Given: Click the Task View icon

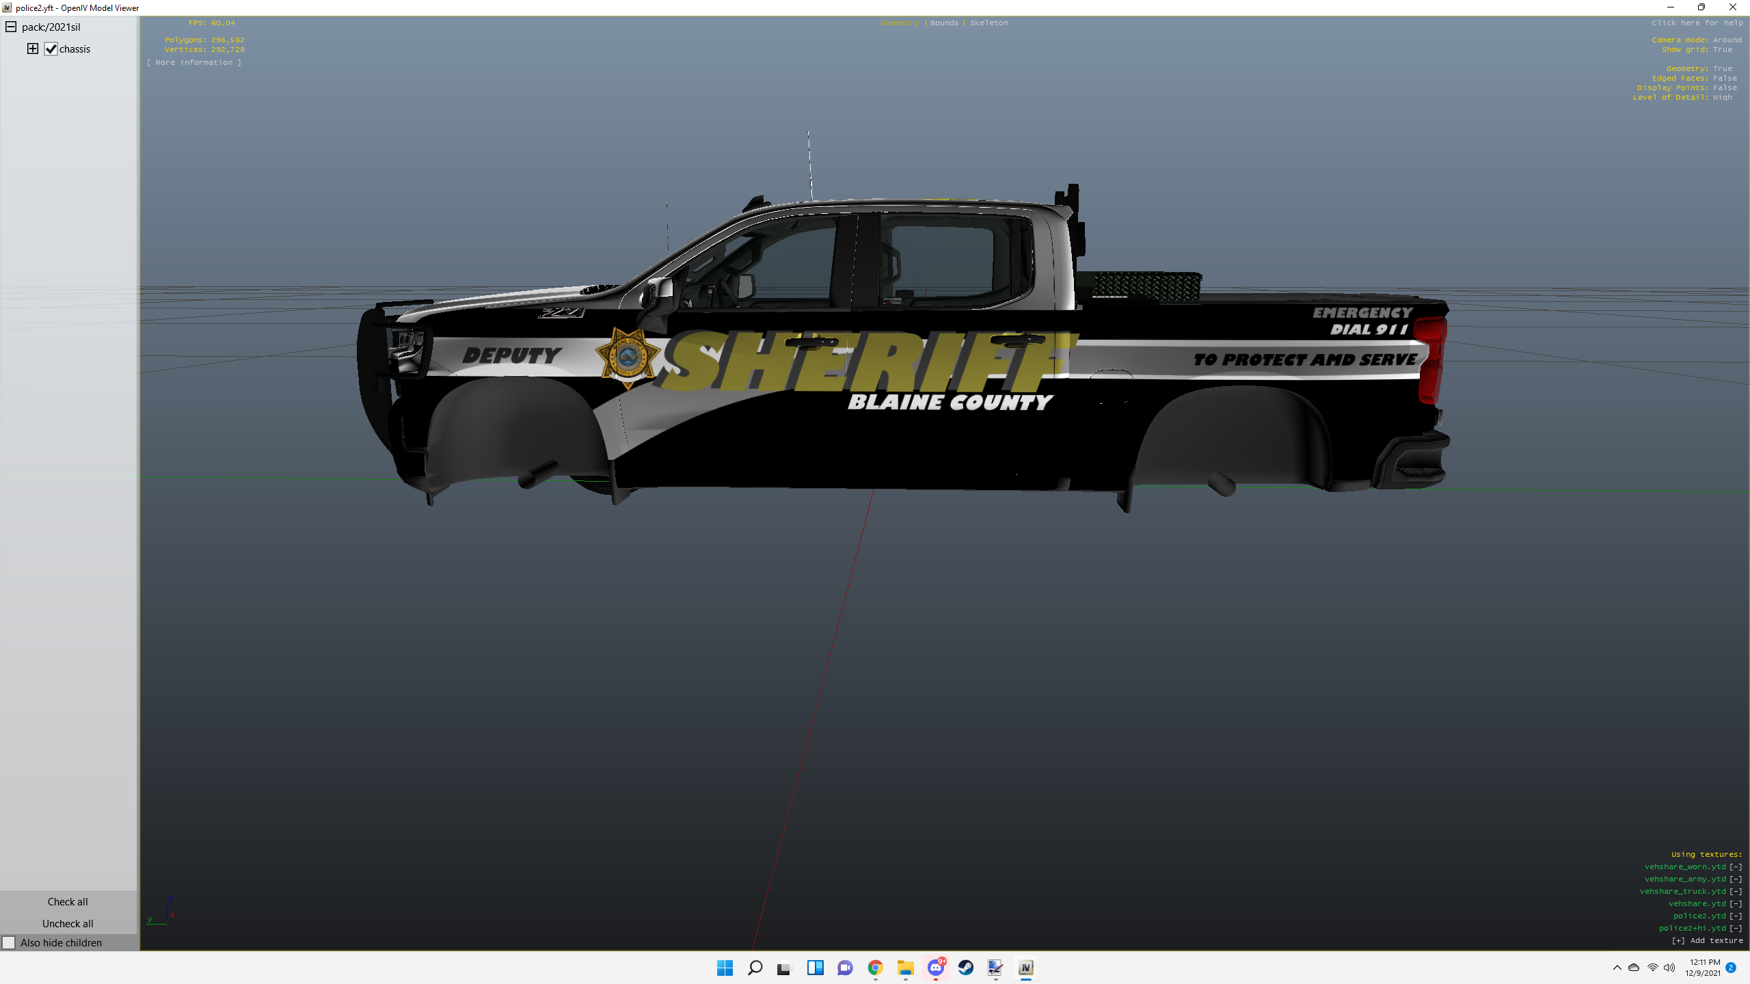Looking at the screenshot, I should (783, 968).
